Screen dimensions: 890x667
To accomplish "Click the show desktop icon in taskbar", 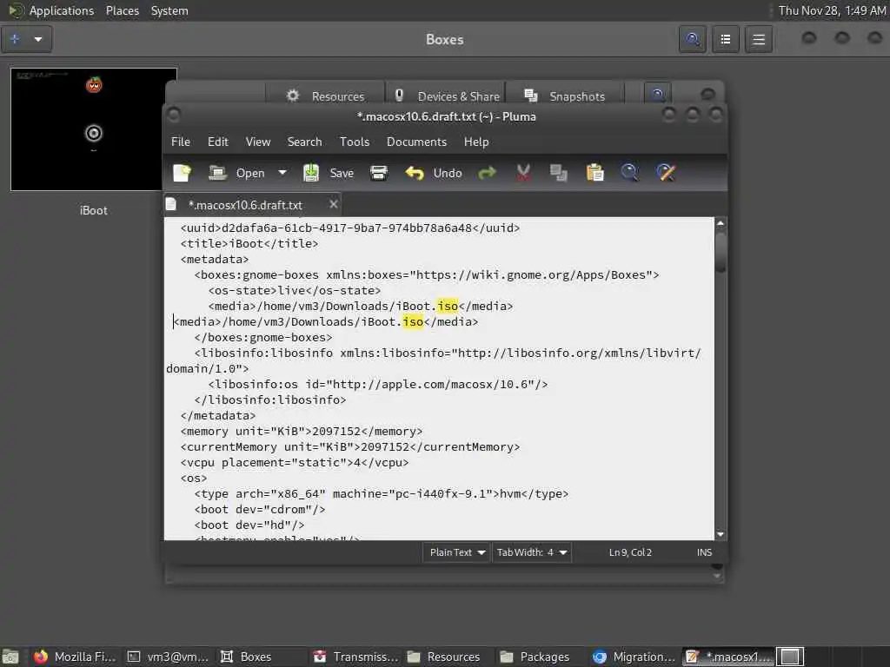I will [x=10, y=657].
